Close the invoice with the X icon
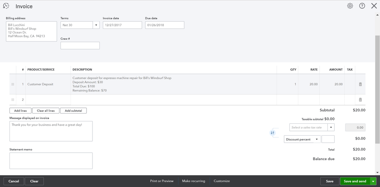Screen dimensions: 380x187 pos(374,6)
